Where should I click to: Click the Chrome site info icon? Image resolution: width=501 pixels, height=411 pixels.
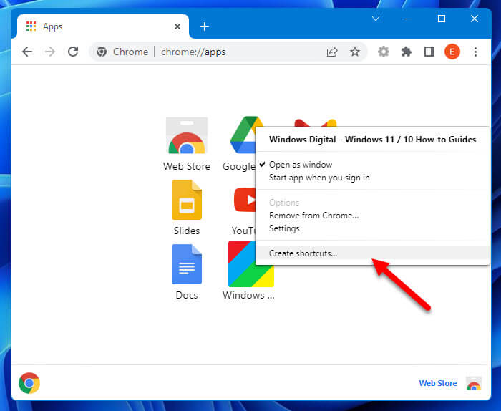click(x=102, y=52)
